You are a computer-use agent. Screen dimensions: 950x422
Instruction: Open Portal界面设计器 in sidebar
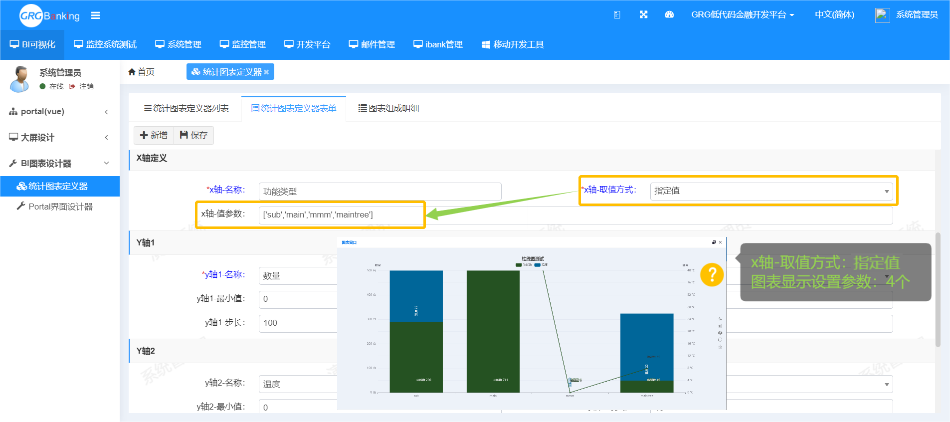coord(60,207)
